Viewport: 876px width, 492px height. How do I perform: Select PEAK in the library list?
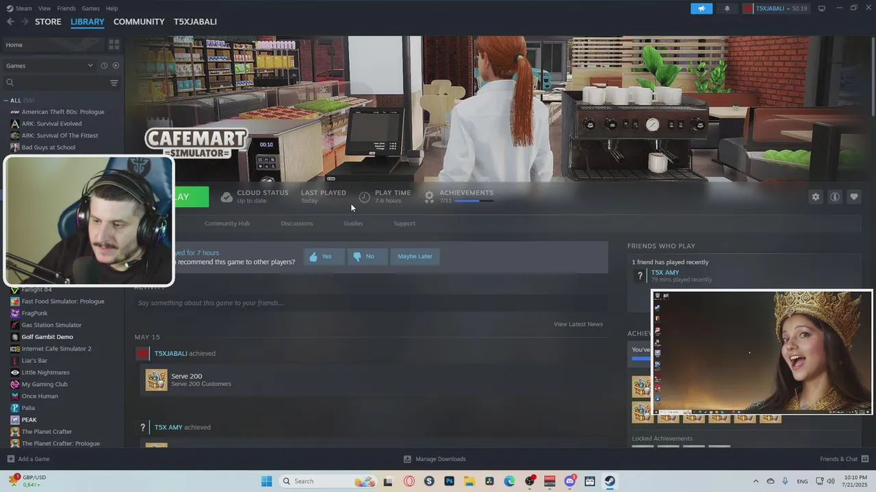click(29, 420)
